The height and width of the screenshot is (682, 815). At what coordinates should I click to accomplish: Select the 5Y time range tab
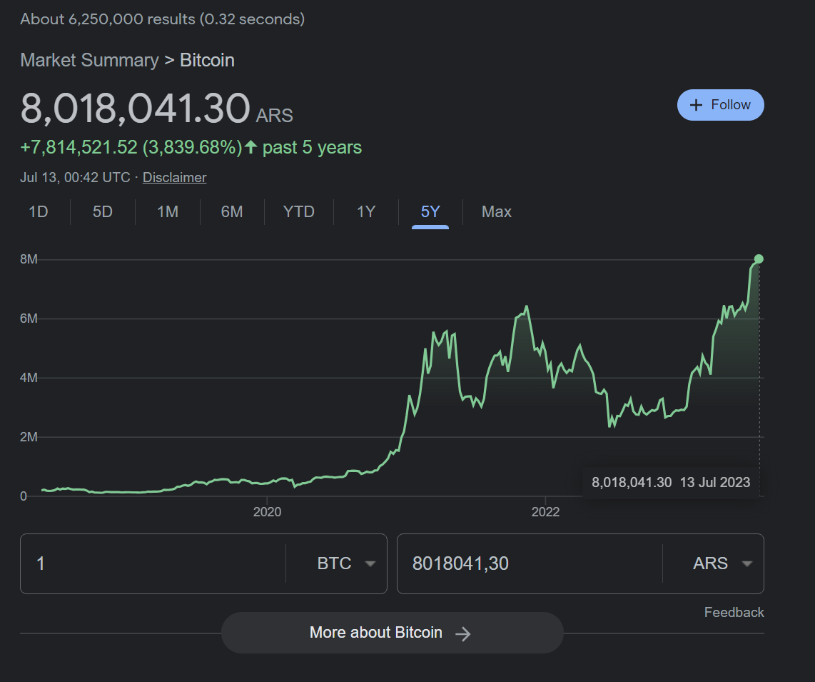coord(430,212)
